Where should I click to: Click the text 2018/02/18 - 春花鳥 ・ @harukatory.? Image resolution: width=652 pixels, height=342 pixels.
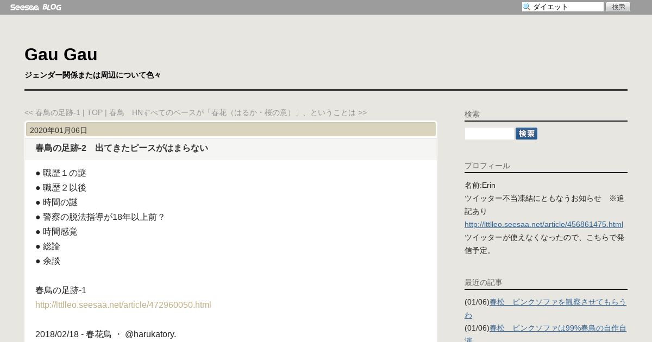[106, 334]
